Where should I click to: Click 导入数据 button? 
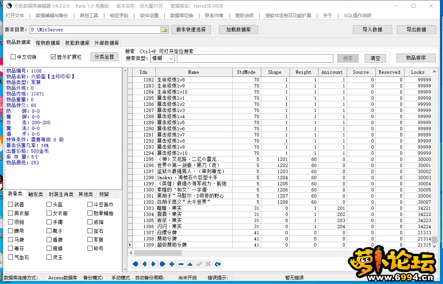[x=372, y=29]
